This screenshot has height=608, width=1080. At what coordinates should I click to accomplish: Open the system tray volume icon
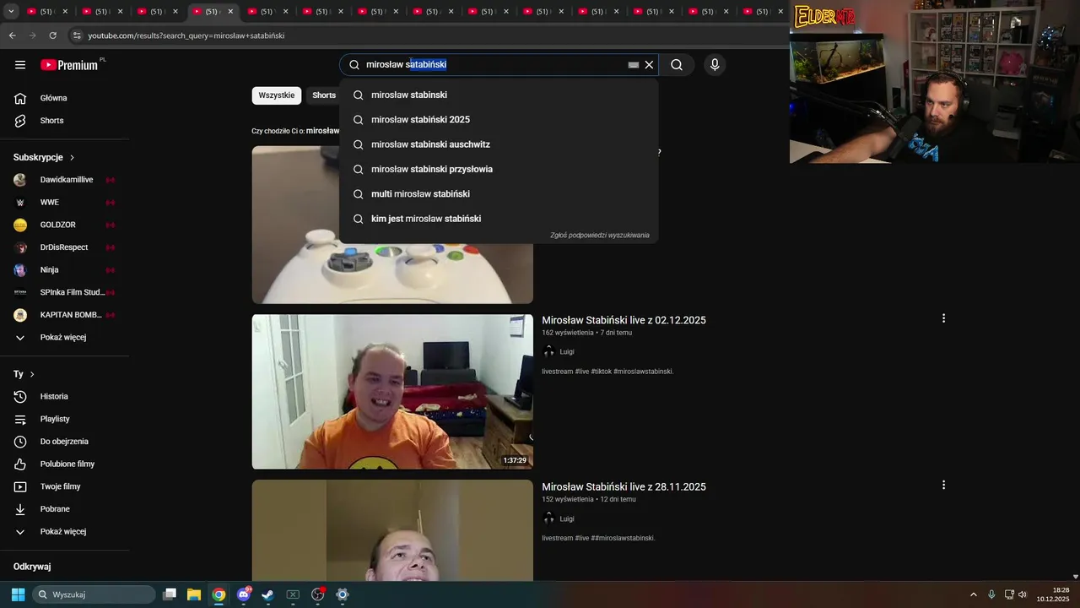(x=1023, y=594)
